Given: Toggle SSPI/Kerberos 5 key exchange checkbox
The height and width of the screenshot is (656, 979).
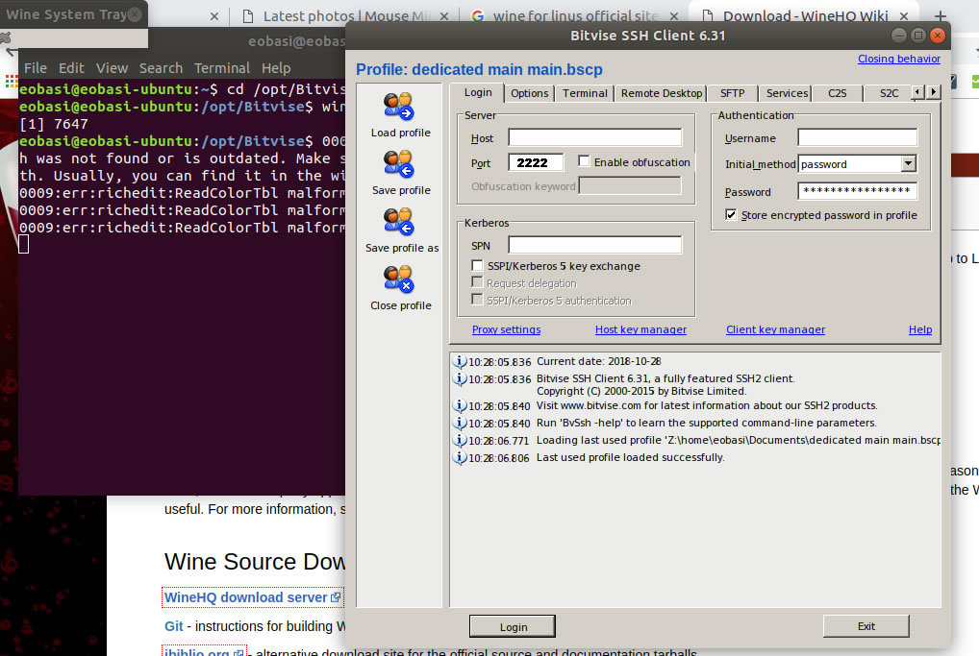Looking at the screenshot, I should [x=477, y=266].
